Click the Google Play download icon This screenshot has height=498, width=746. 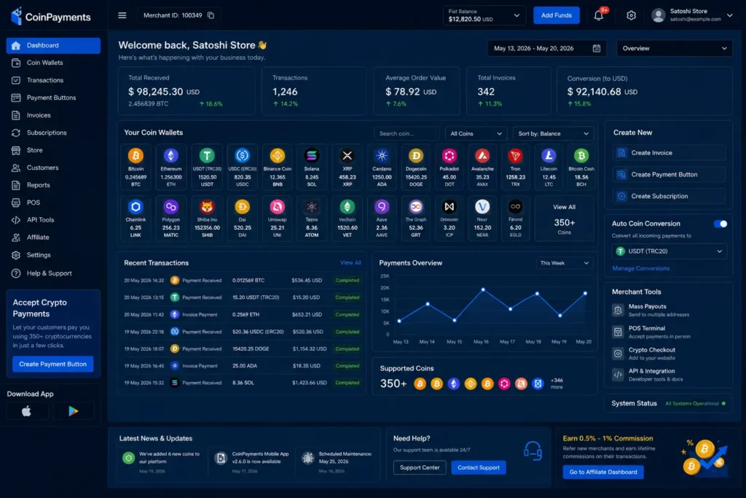[74, 411]
